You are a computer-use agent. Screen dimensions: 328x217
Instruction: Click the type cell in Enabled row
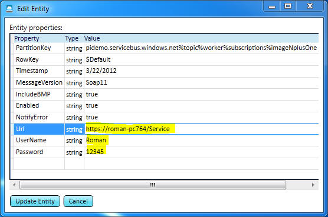74,106
